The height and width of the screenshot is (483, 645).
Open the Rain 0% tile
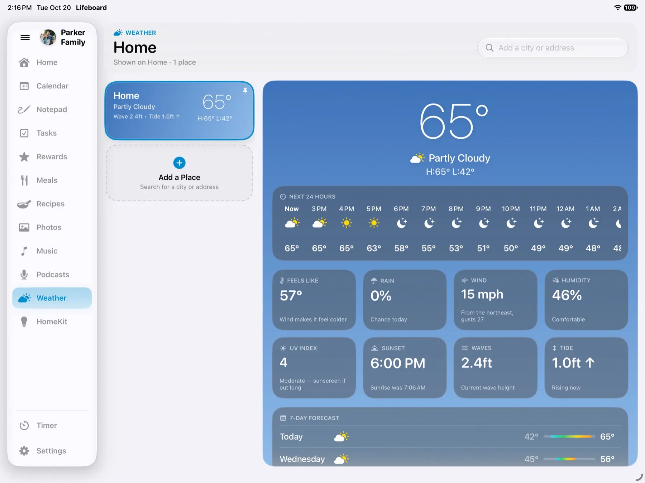click(405, 300)
